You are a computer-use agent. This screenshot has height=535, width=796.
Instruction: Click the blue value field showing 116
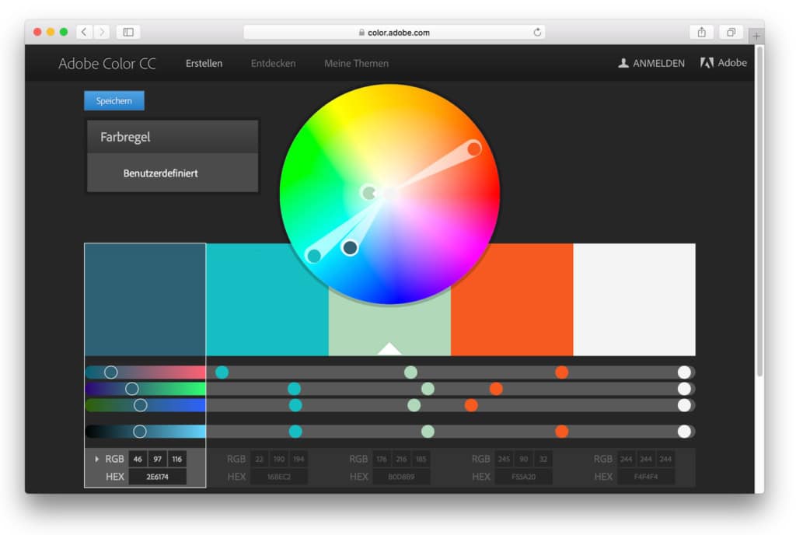176,459
